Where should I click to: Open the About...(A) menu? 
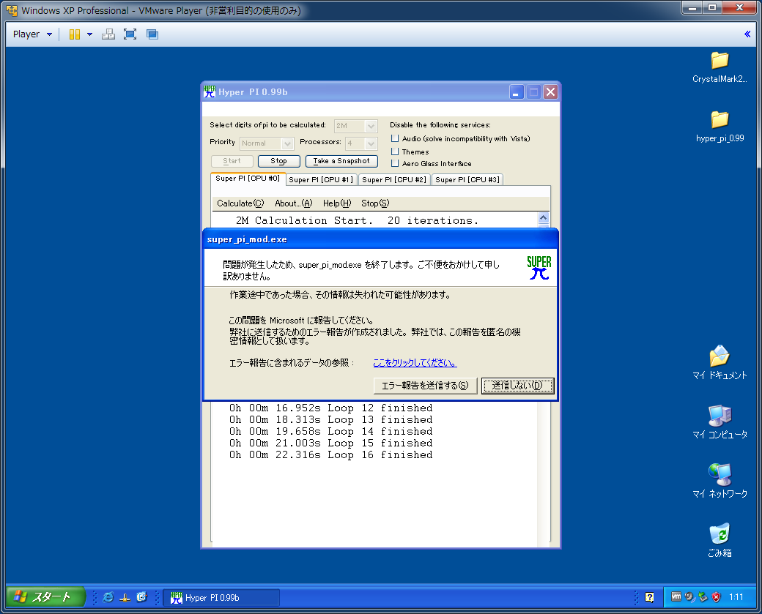tap(294, 203)
